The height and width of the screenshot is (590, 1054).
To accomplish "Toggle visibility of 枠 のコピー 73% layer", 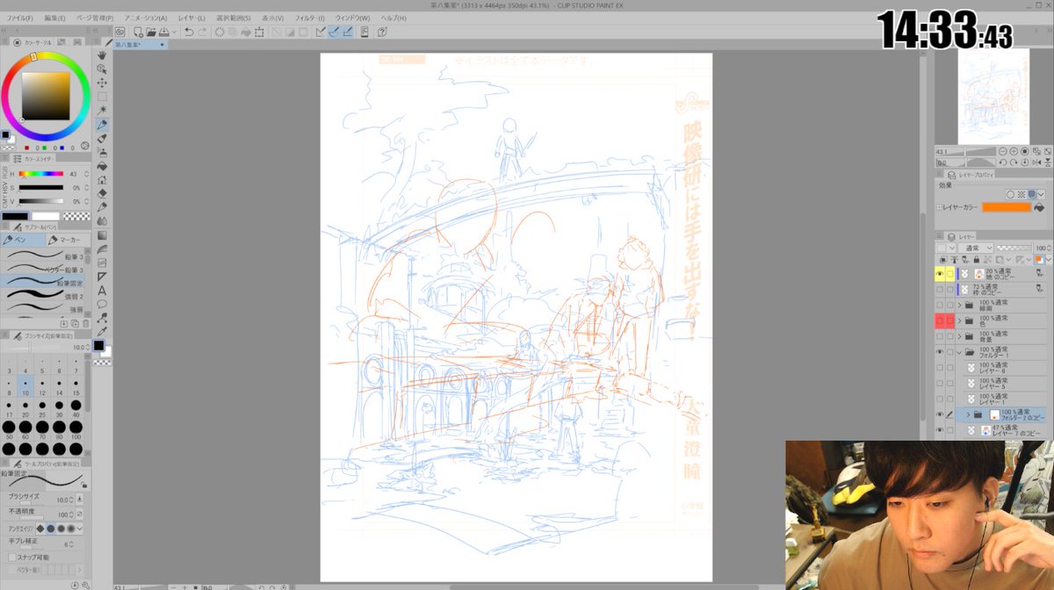I will coord(941,289).
